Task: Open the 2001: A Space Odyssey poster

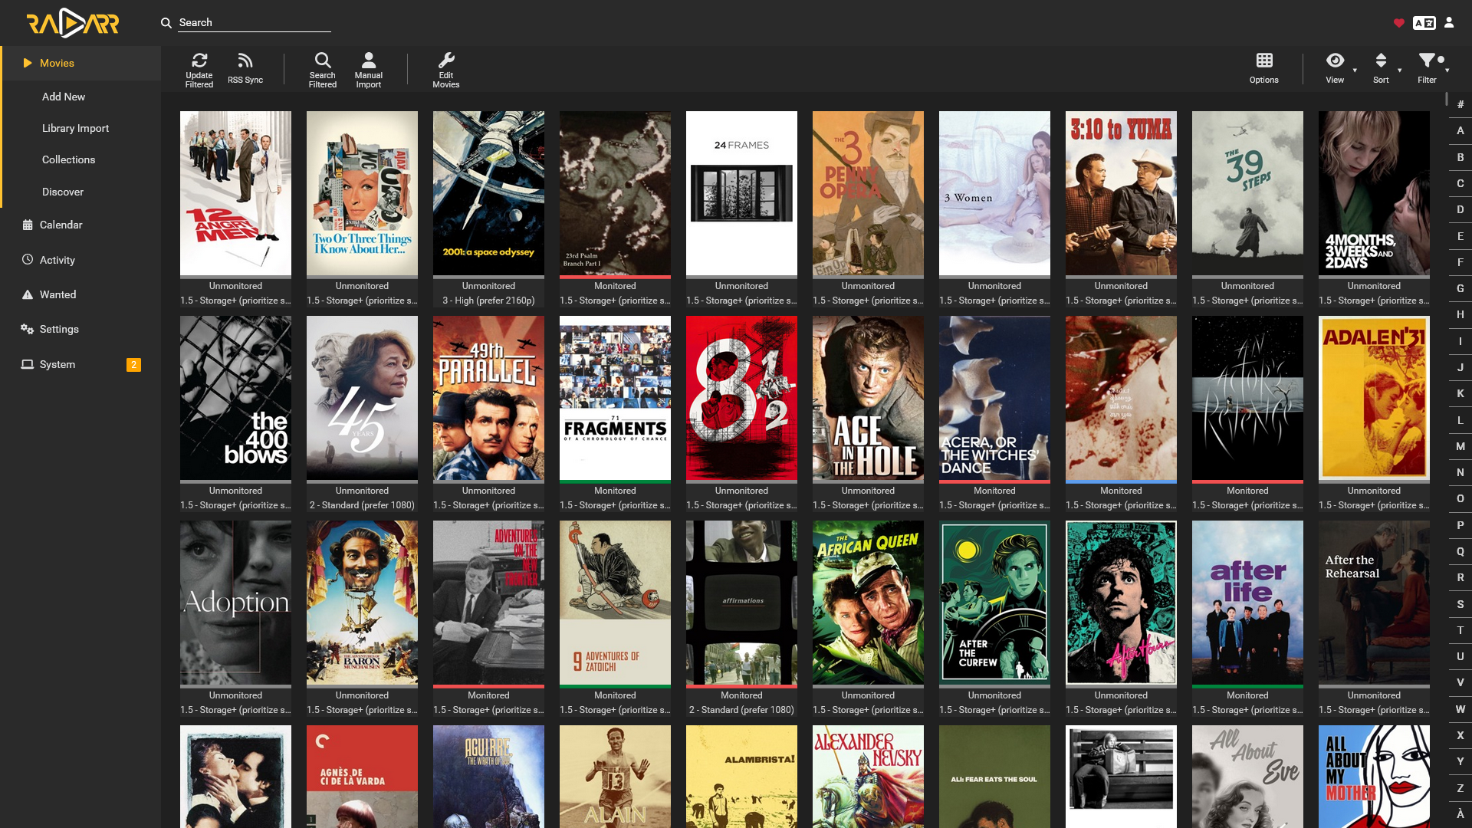Action: pyautogui.click(x=488, y=193)
